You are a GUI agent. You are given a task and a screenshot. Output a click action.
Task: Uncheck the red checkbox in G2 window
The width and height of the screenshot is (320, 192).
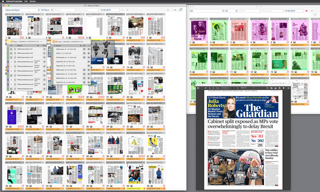(306, 11)
